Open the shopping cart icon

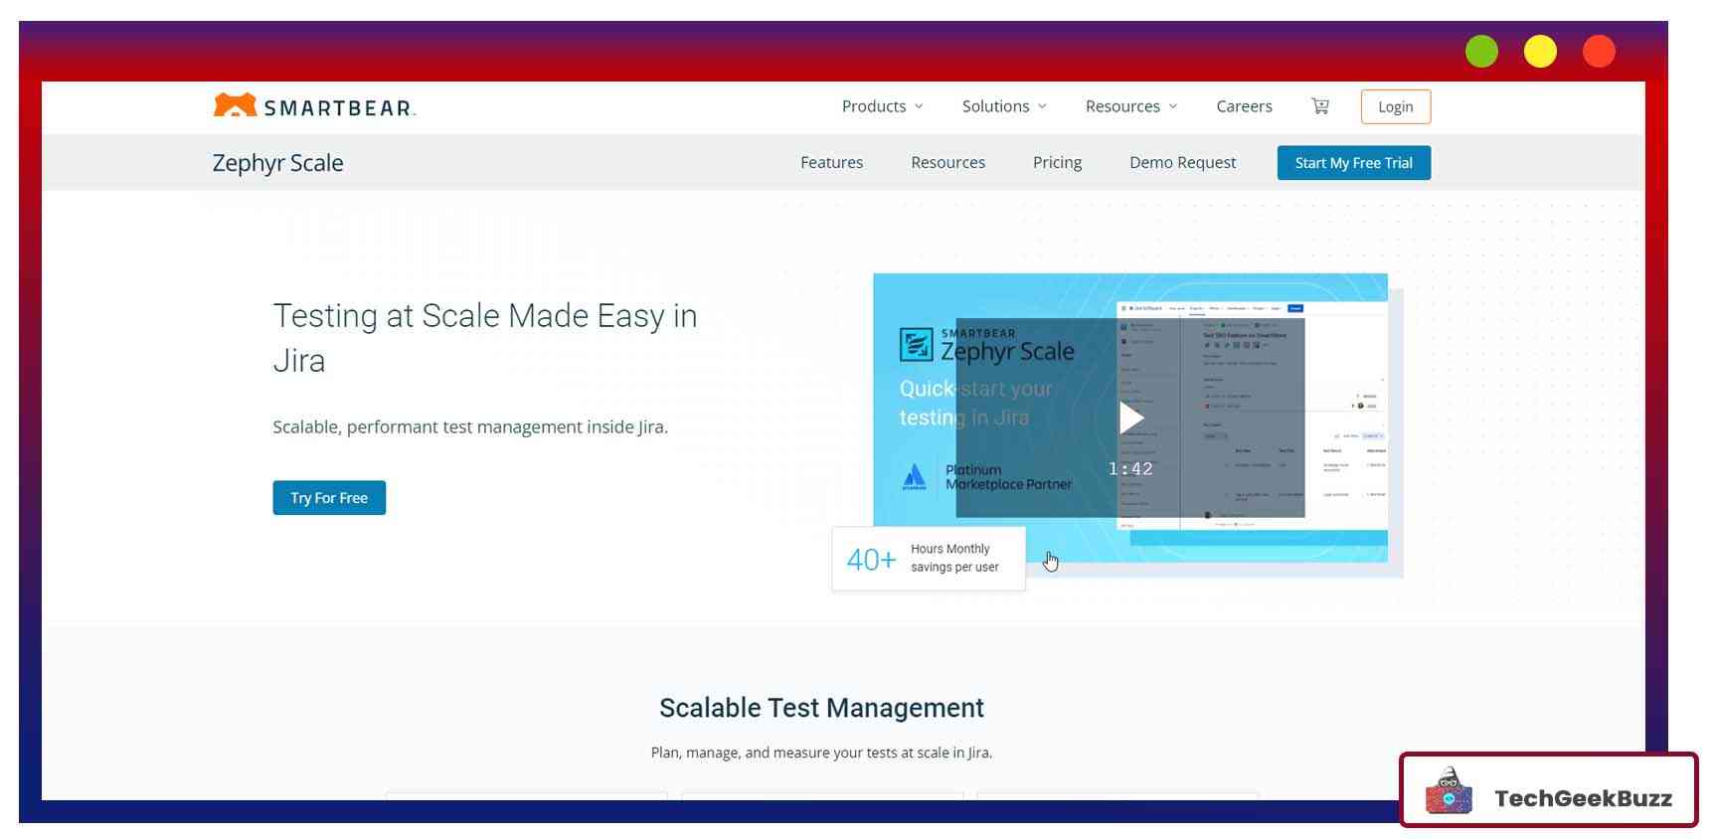click(x=1319, y=106)
